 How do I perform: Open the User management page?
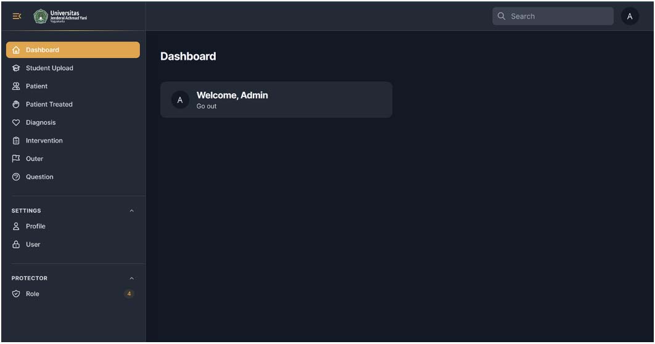(33, 245)
